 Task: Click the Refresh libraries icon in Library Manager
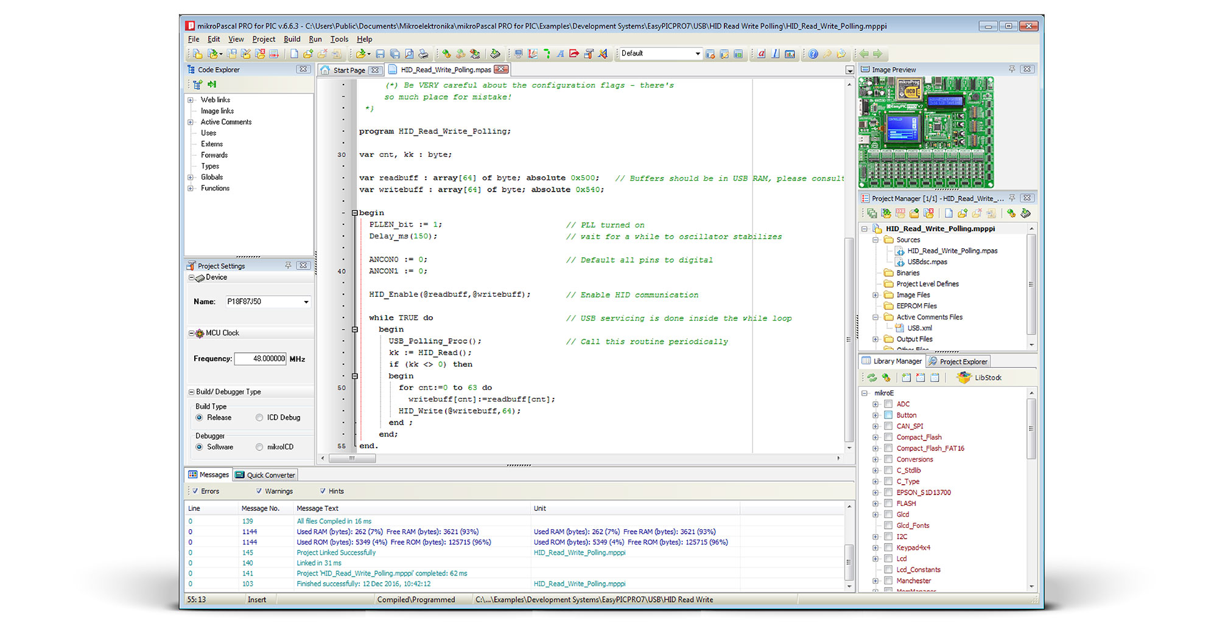[872, 378]
